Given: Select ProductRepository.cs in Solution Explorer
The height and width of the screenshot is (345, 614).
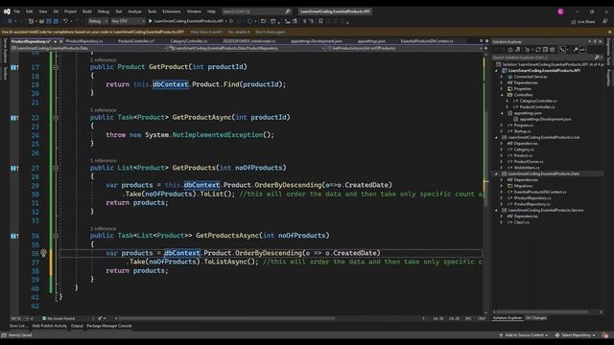Looking at the screenshot, I should (531, 204).
